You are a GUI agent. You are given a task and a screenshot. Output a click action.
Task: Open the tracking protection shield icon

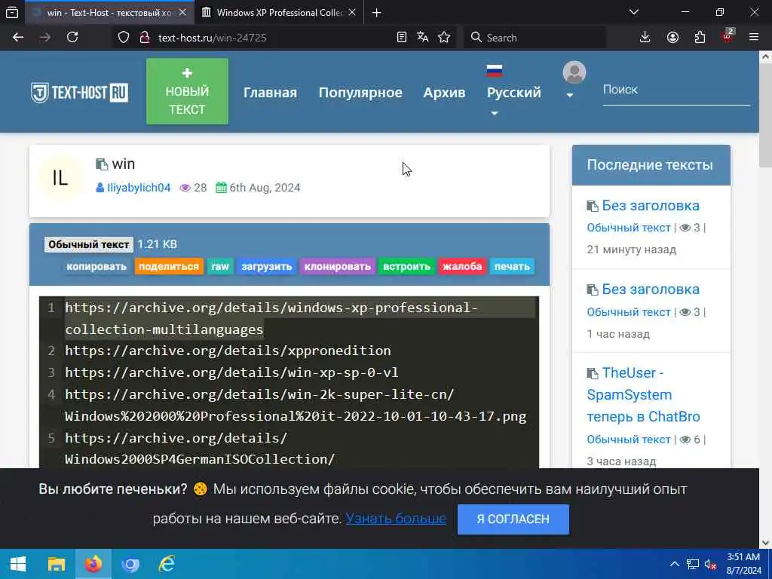tap(124, 38)
